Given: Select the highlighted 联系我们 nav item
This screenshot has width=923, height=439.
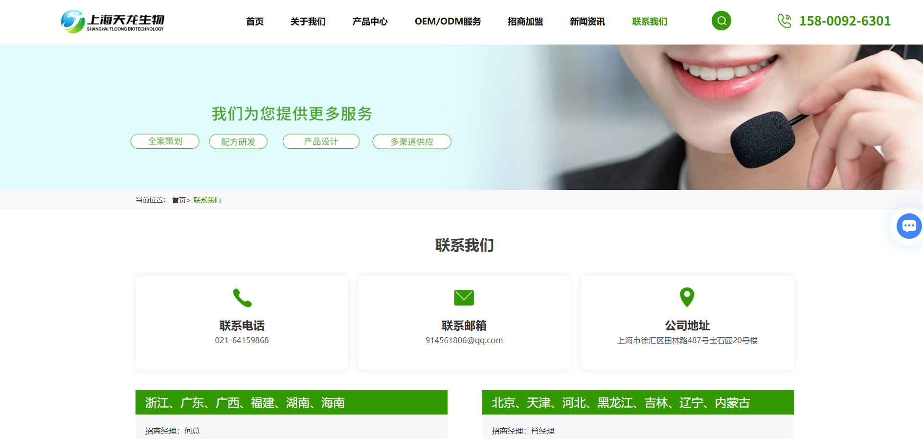Looking at the screenshot, I should coord(650,22).
